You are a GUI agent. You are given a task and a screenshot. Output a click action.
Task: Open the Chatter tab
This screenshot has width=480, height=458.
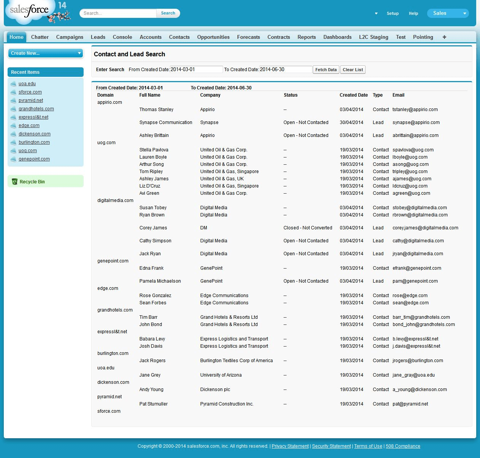(x=40, y=37)
